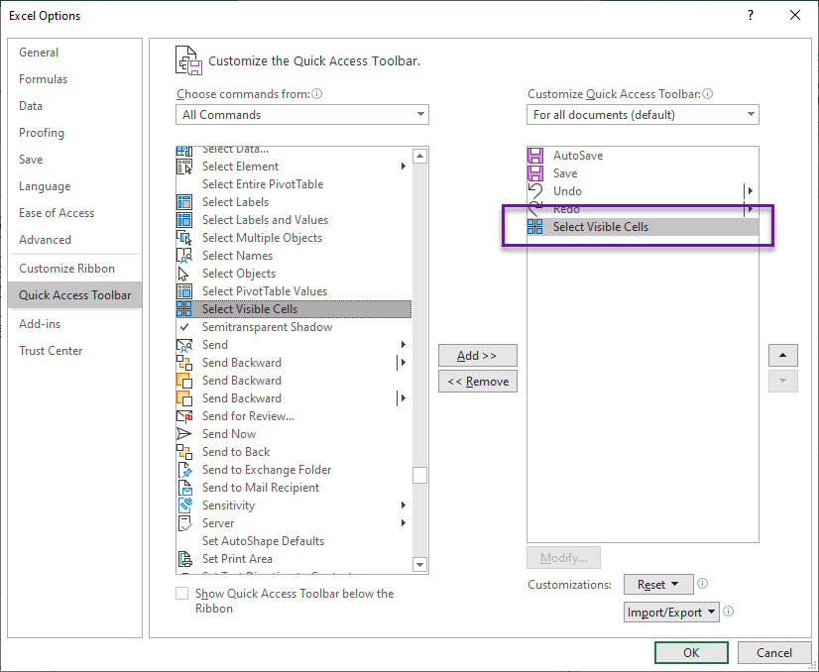The height and width of the screenshot is (672, 819).
Task: Click the Select Objects cursor icon
Action: coord(183,274)
